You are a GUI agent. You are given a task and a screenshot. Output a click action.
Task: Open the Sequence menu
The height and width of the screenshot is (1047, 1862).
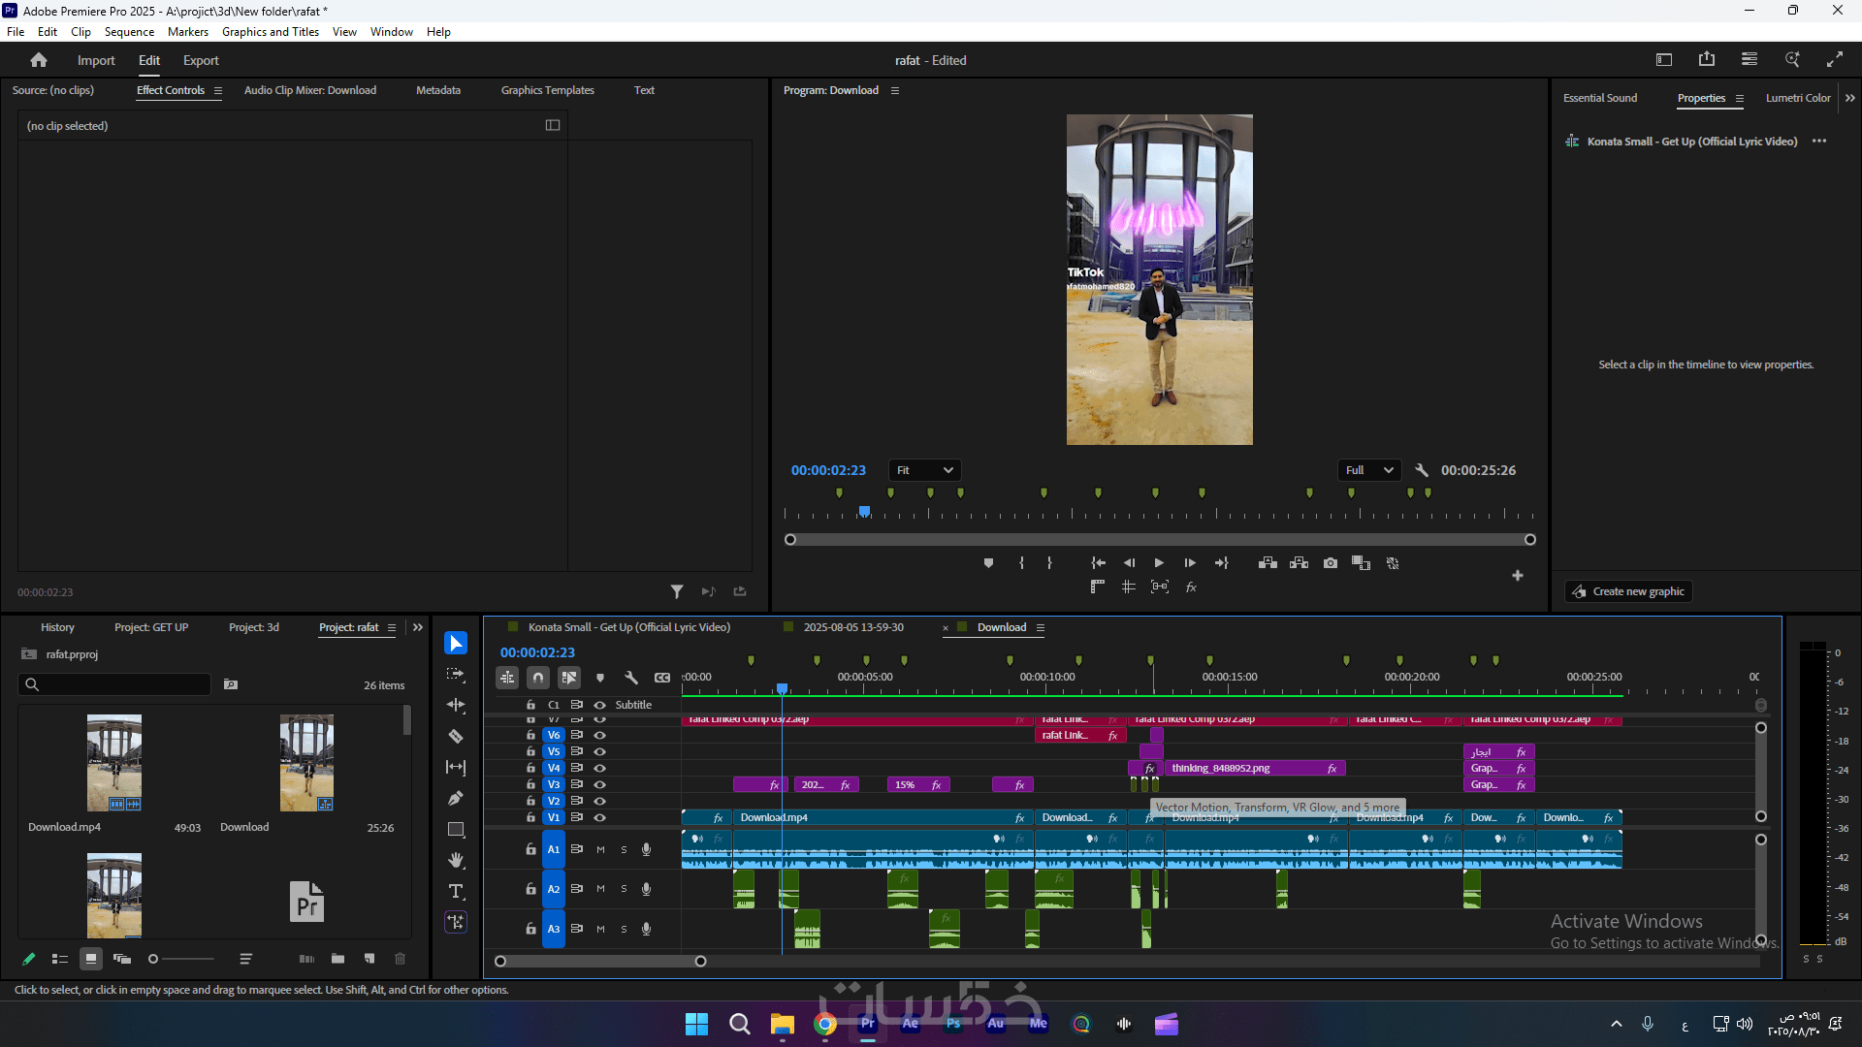tap(129, 32)
